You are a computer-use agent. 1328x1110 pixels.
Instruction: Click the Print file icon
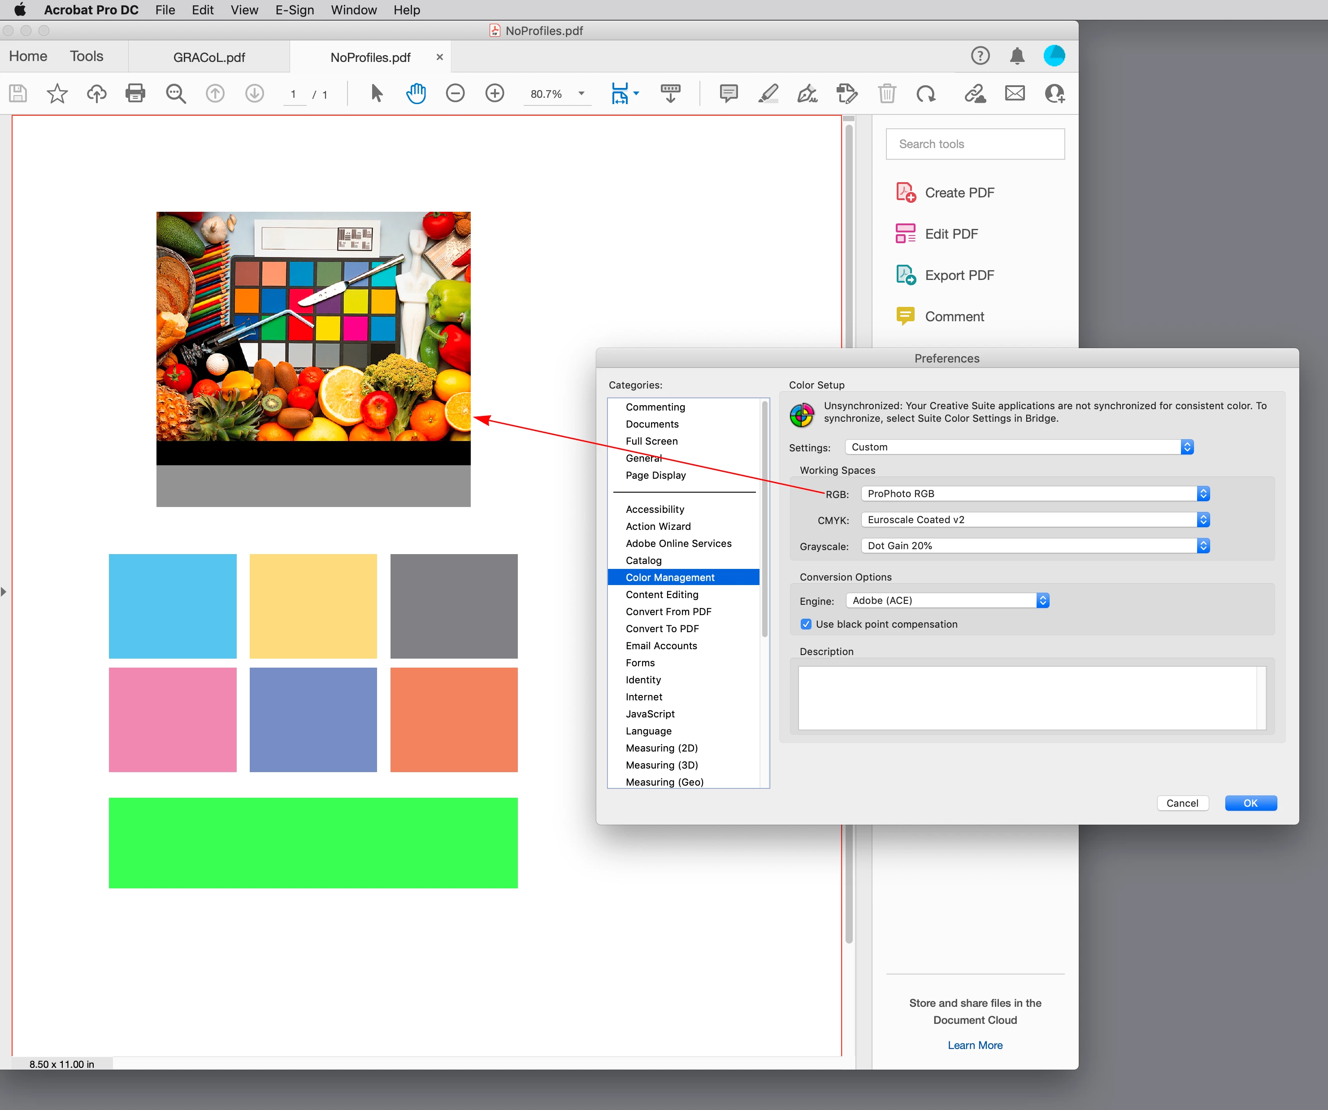135,94
